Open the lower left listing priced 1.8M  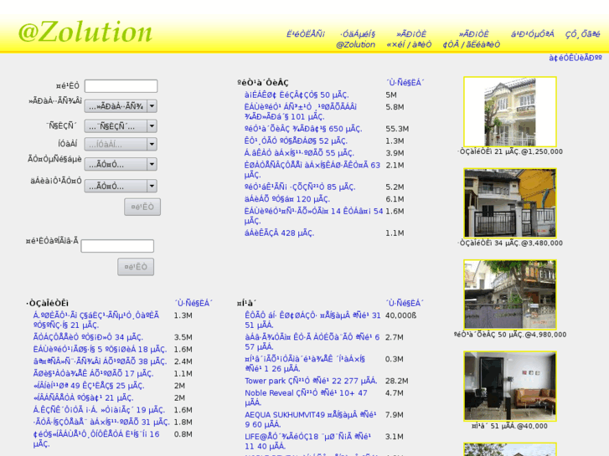pyautogui.click(x=101, y=422)
